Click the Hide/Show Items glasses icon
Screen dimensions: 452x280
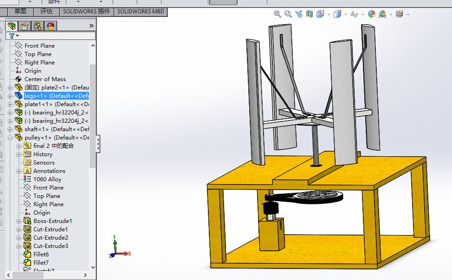click(x=354, y=14)
